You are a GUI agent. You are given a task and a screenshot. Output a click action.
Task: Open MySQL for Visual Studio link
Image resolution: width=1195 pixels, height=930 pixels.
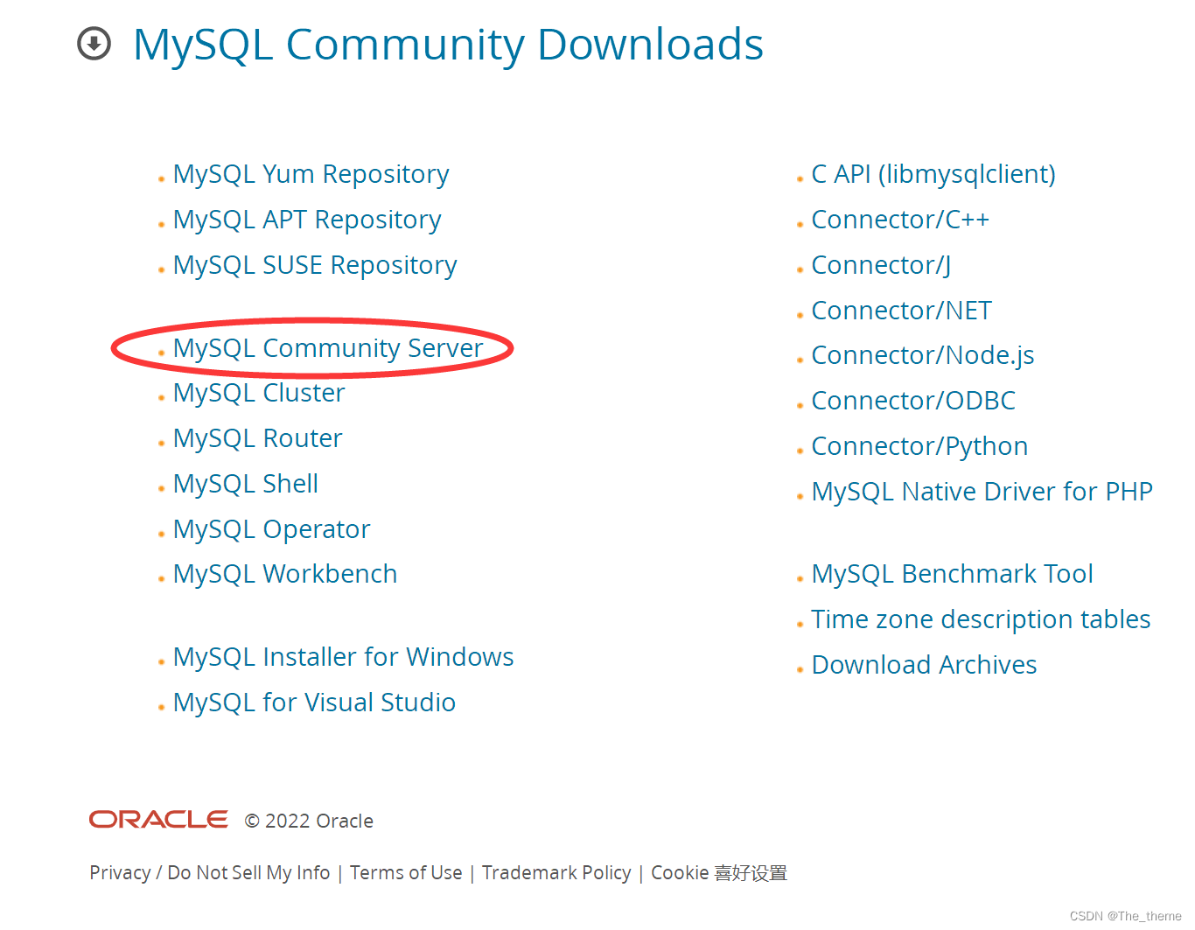tap(314, 703)
